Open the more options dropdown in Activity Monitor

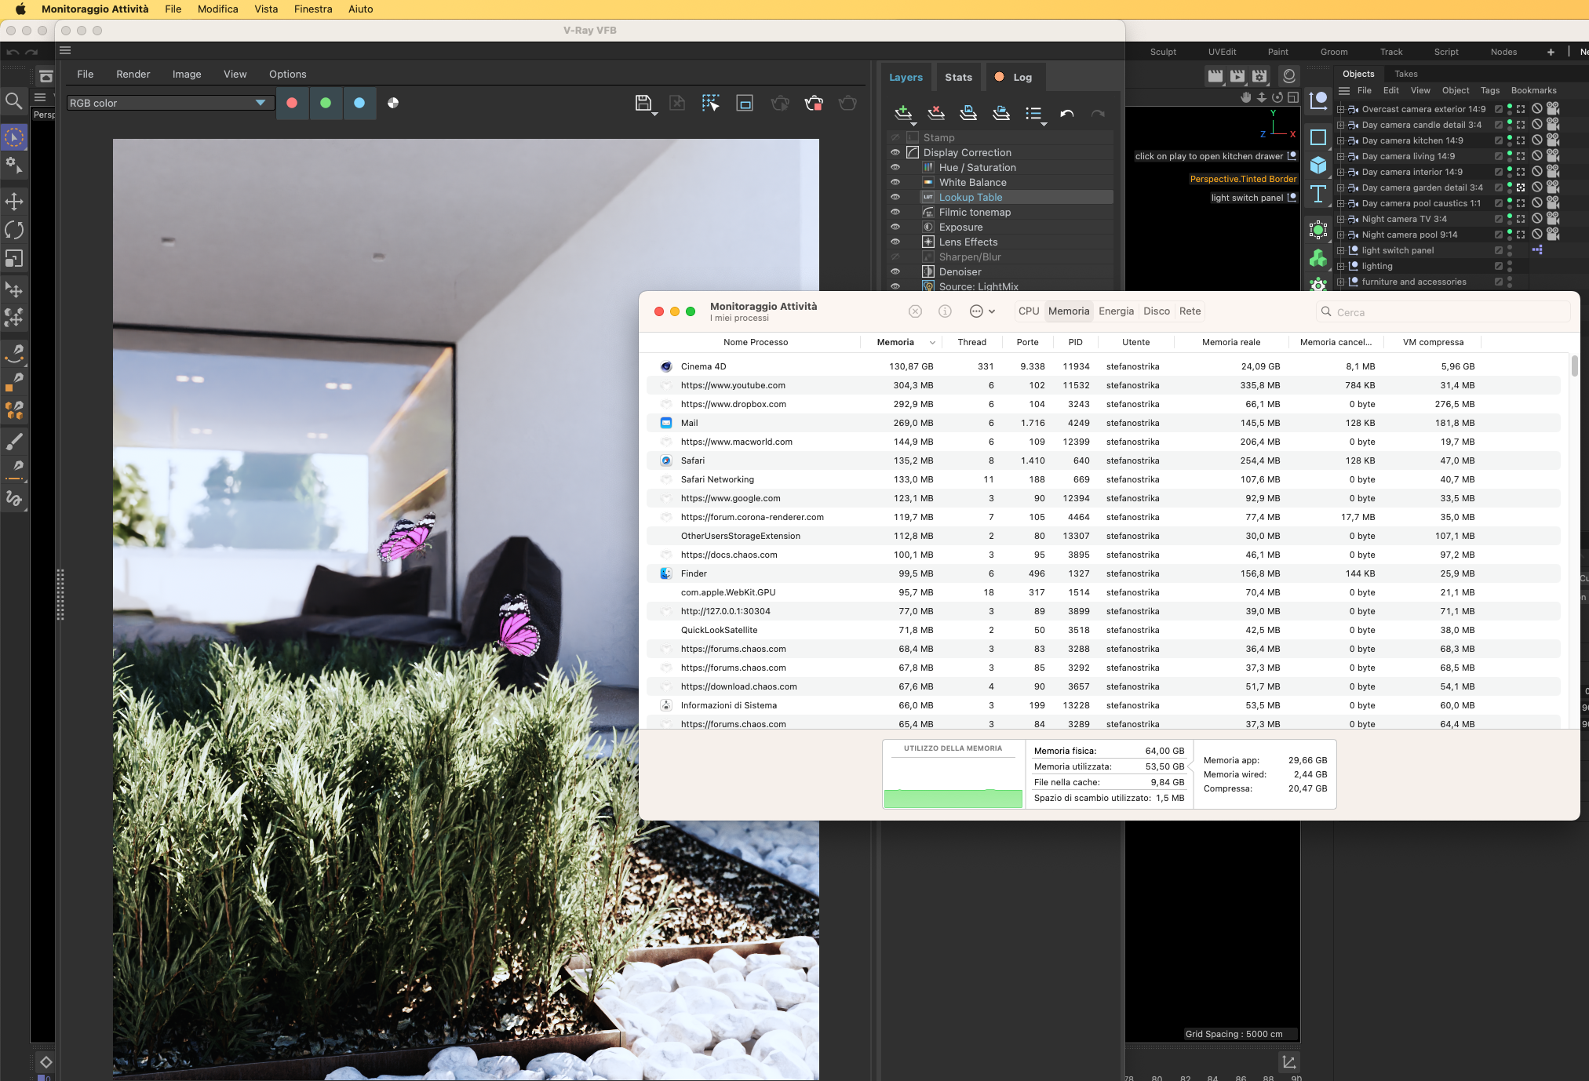tap(982, 311)
